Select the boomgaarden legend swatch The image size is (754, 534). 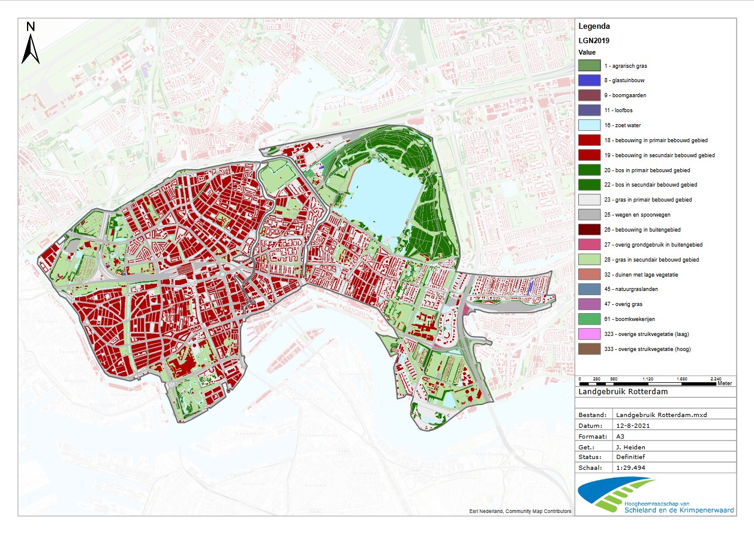(589, 95)
